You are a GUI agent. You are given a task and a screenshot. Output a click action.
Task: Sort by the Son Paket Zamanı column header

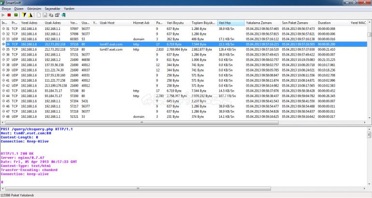click(x=299, y=23)
